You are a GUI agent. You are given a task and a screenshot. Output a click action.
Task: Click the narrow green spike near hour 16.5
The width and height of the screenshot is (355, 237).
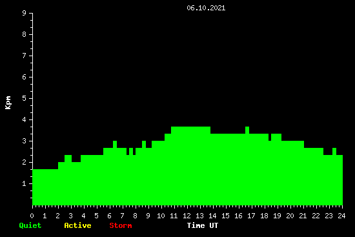pyautogui.click(x=247, y=130)
